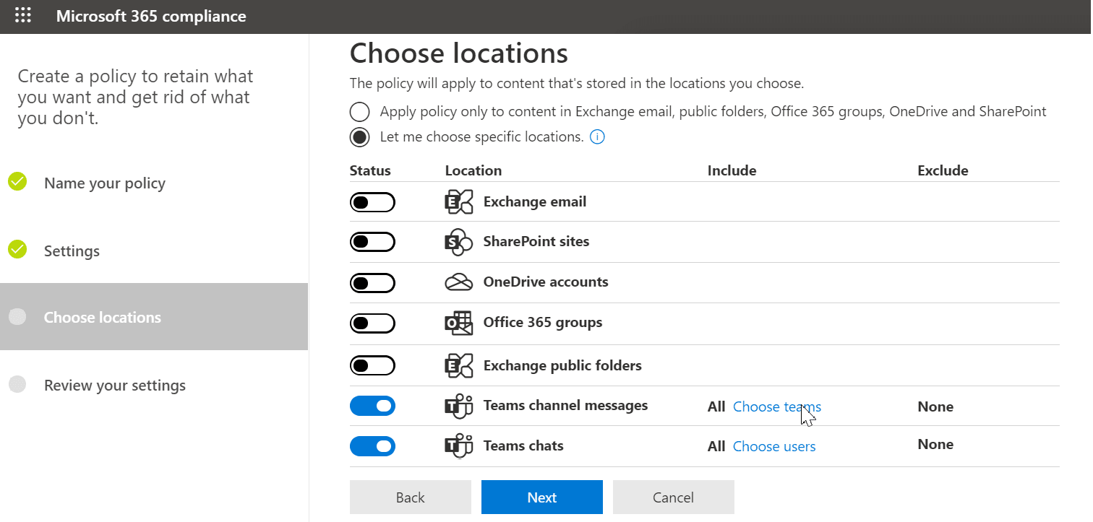Open the Choose teams link
1093x522 pixels.
click(776, 406)
